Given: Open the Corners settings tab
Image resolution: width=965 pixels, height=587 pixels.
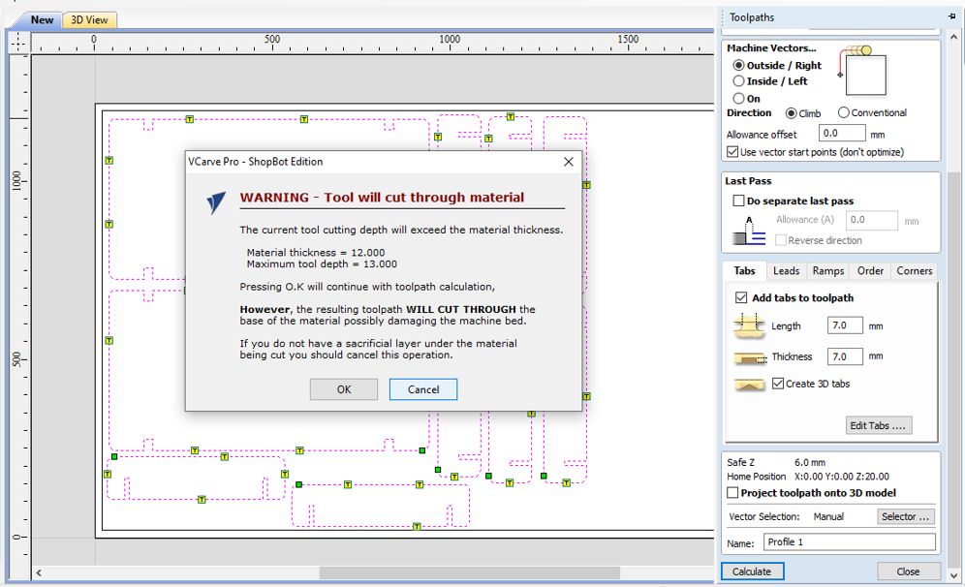Looking at the screenshot, I should (x=915, y=270).
